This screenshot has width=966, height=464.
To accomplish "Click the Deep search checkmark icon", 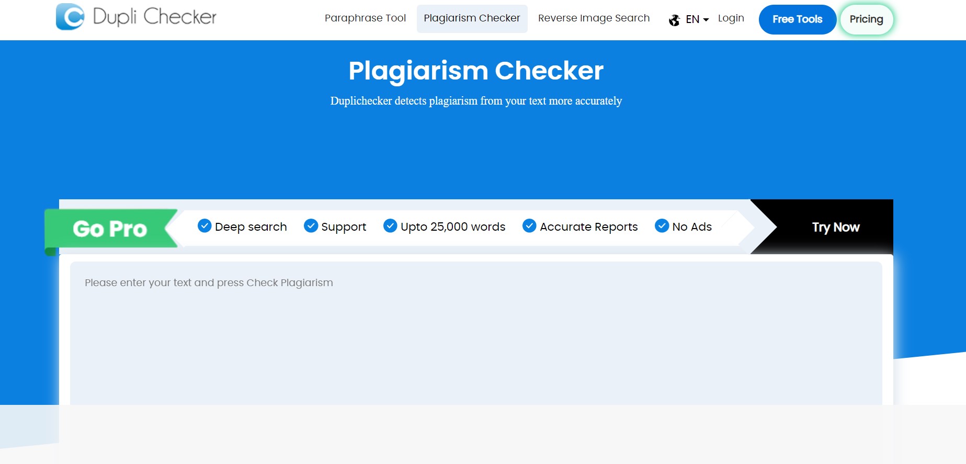I will 204,226.
